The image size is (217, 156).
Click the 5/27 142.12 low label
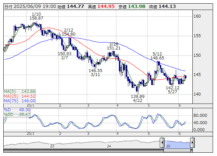click(x=172, y=90)
